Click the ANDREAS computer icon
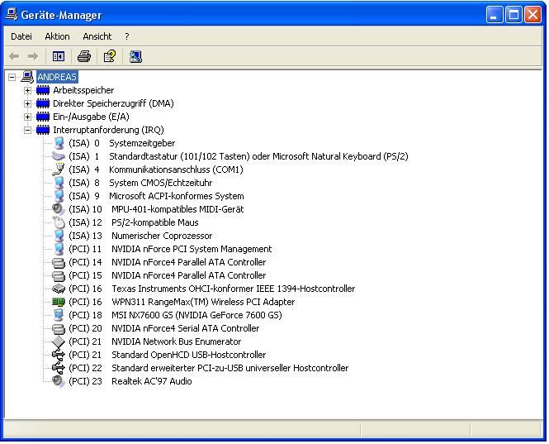549x444 pixels. click(27, 77)
